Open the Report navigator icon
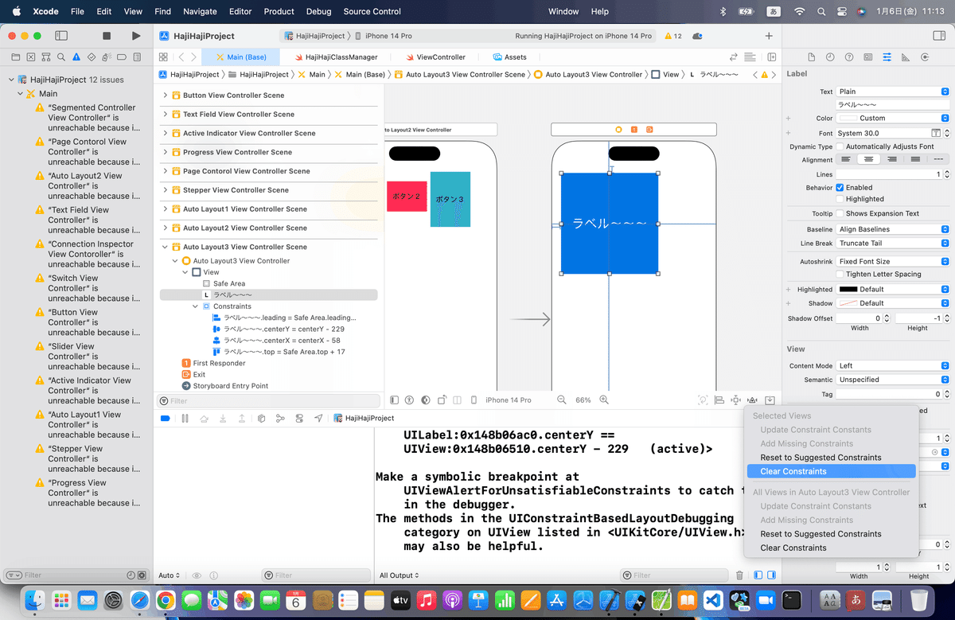 coord(136,57)
